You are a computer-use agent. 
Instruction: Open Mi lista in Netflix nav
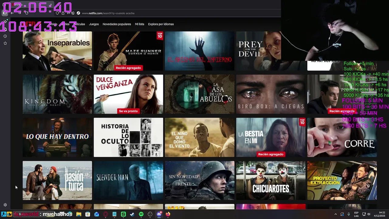coord(139,24)
